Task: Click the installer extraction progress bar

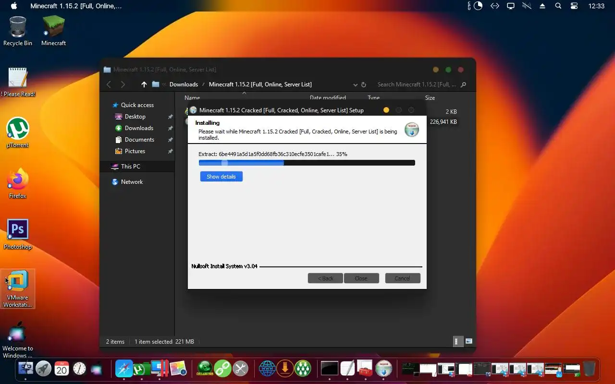Action: click(x=307, y=163)
